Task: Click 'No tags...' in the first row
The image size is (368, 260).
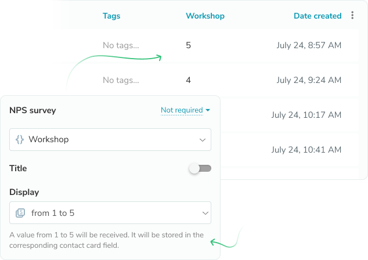Action: pos(121,45)
